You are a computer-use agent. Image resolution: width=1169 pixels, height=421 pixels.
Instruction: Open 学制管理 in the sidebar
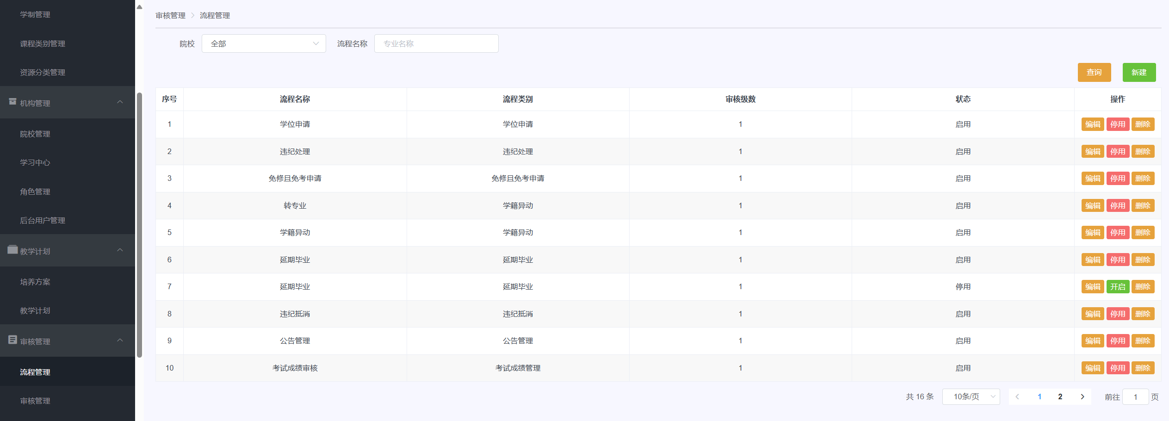[x=35, y=14]
